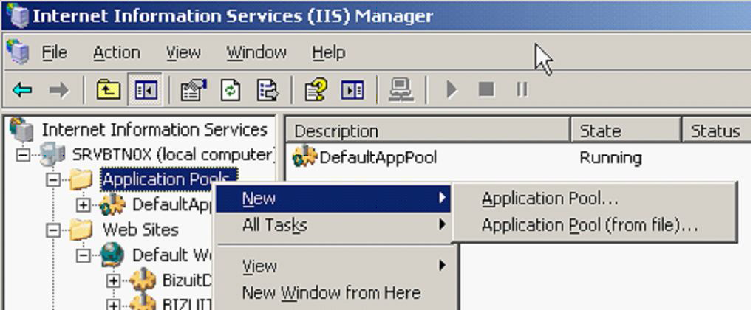
Task: Choose Application Pool (from file)...
Action: pyautogui.click(x=594, y=224)
